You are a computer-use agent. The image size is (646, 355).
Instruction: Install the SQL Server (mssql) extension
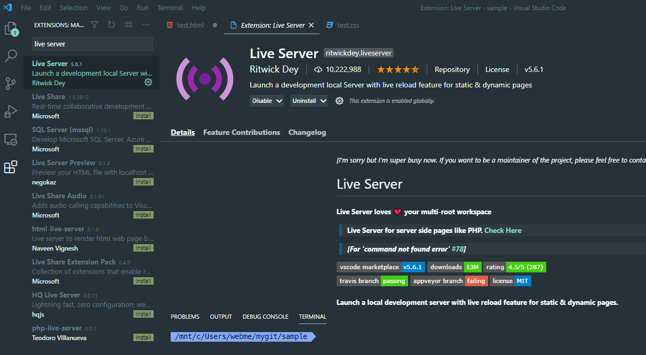coord(143,149)
